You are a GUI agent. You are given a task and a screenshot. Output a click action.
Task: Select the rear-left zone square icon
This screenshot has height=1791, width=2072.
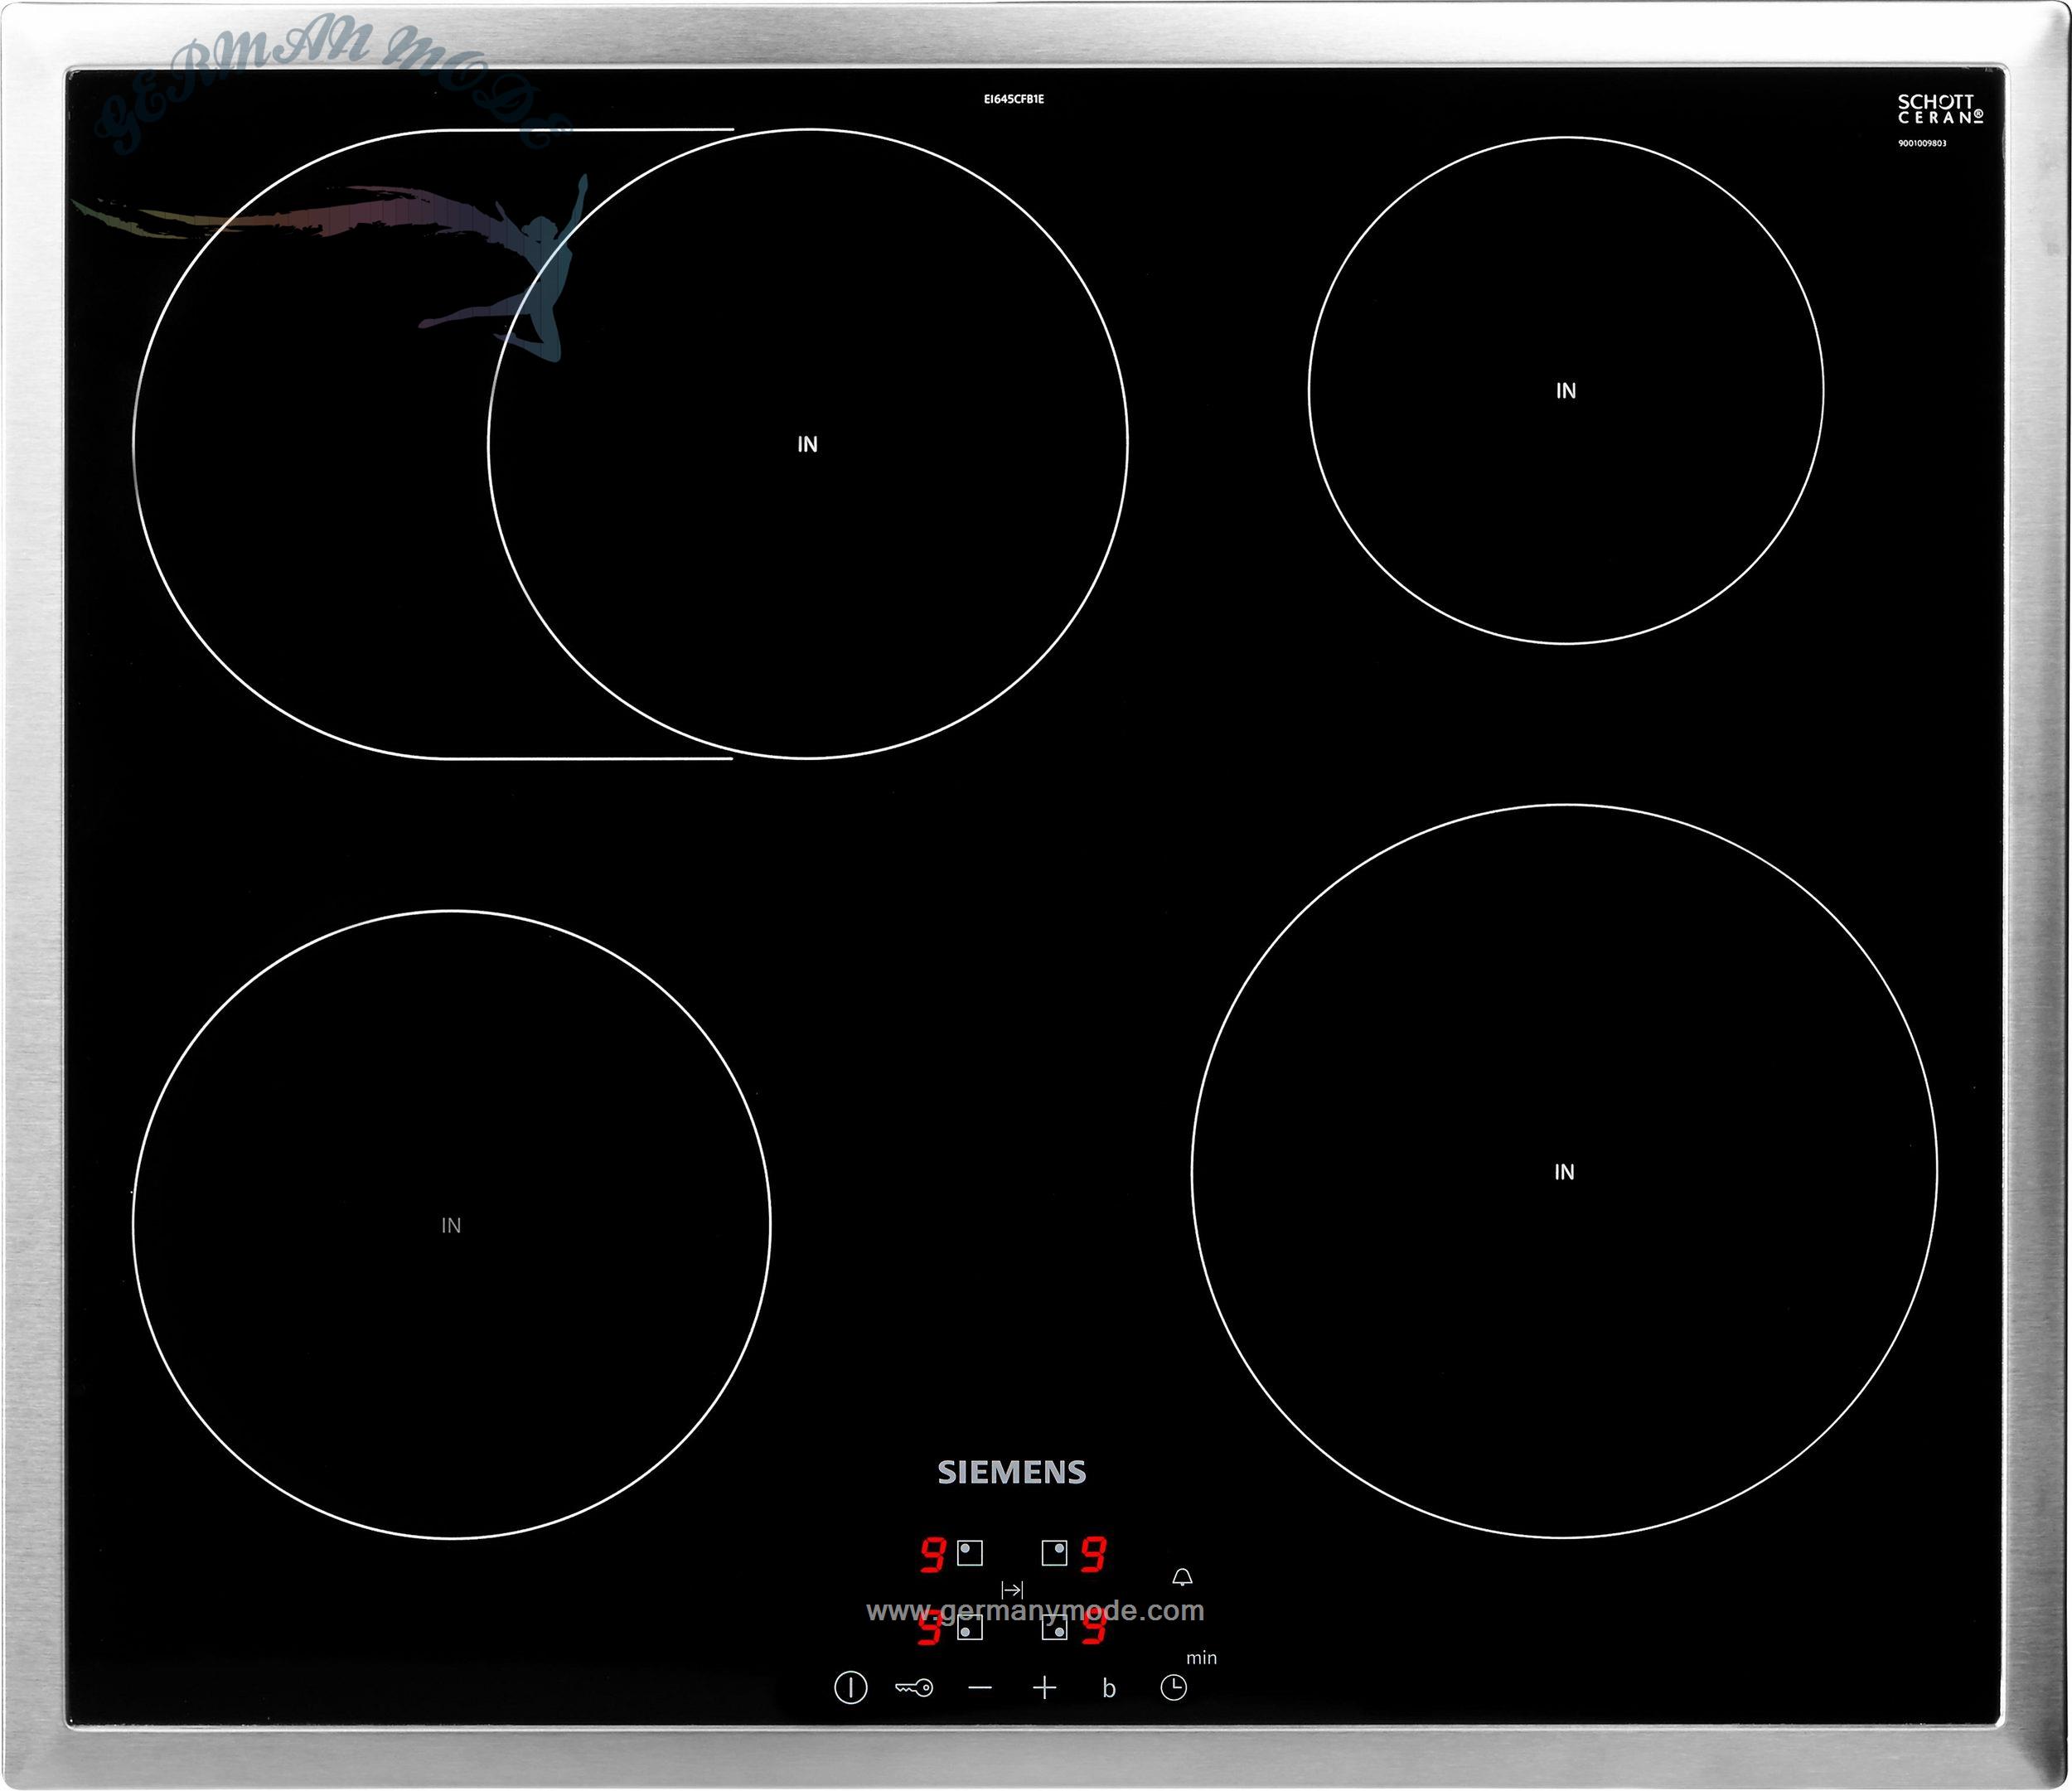coord(970,1553)
